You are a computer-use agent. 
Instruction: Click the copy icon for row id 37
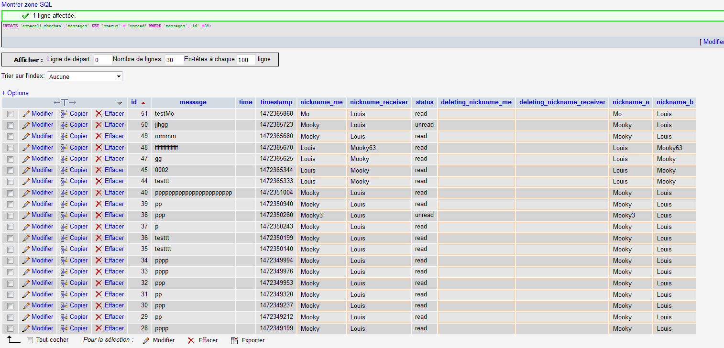64,227
